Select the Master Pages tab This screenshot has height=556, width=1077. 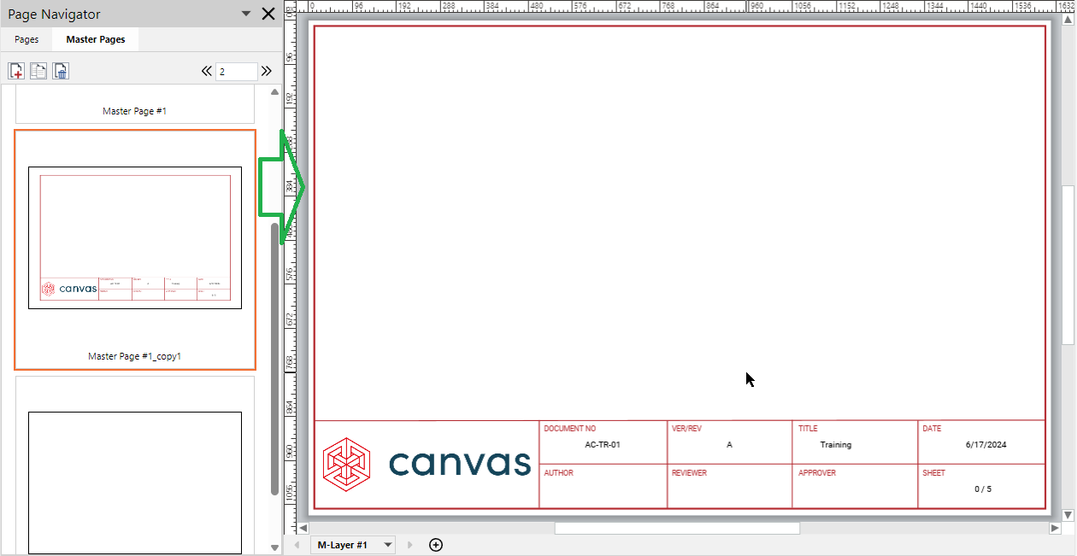click(96, 39)
